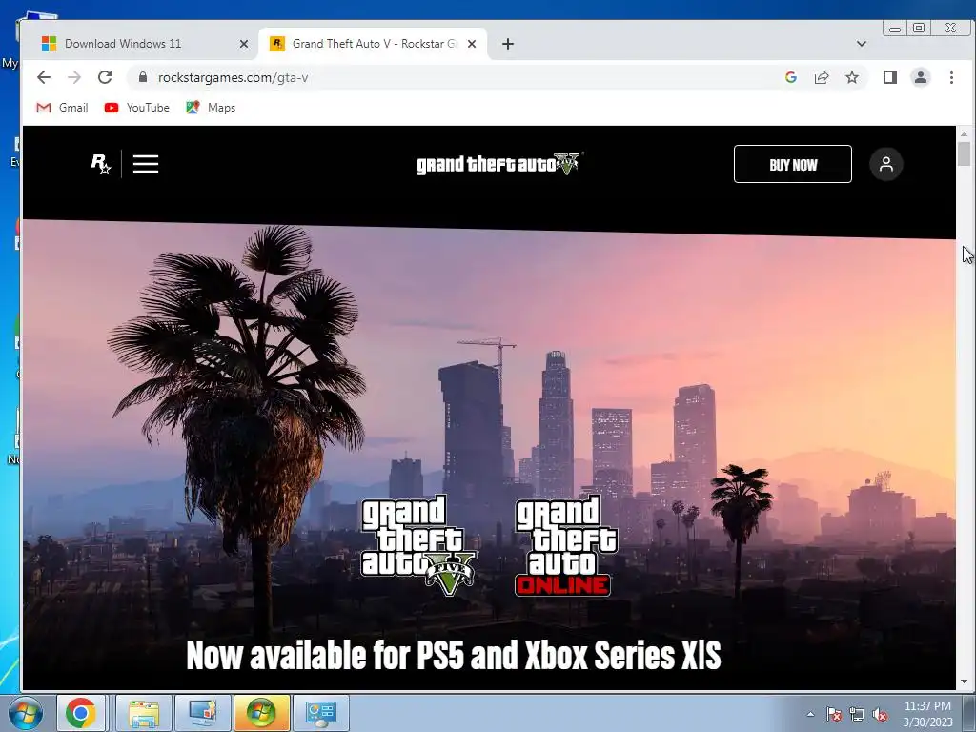Click the Rockstar Games logo
This screenshot has width=976, height=732.
point(101,164)
